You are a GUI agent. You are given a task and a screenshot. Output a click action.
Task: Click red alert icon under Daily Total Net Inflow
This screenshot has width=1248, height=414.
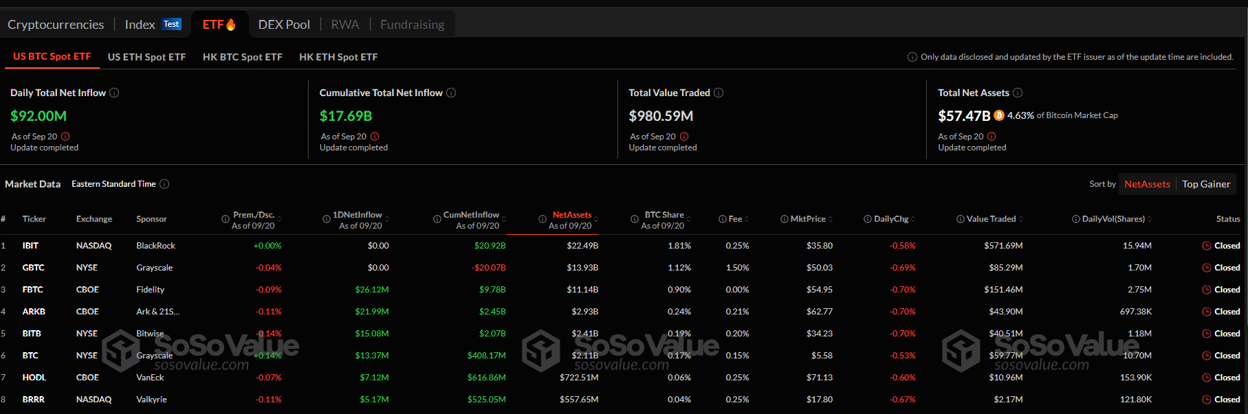(65, 137)
